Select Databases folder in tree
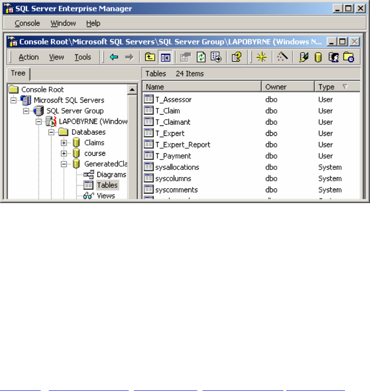Viewport: 370px width, 391px height. tap(88, 132)
